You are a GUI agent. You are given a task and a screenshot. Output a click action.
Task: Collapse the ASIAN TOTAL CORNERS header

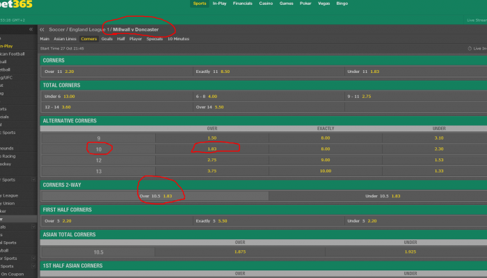click(264, 235)
